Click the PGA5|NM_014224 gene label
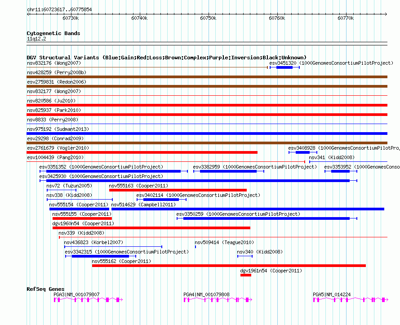The image size is (400, 325). pos(332,294)
